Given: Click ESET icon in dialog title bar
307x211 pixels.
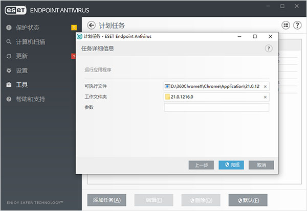Looking at the screenshot, I should tap(79, 36).
